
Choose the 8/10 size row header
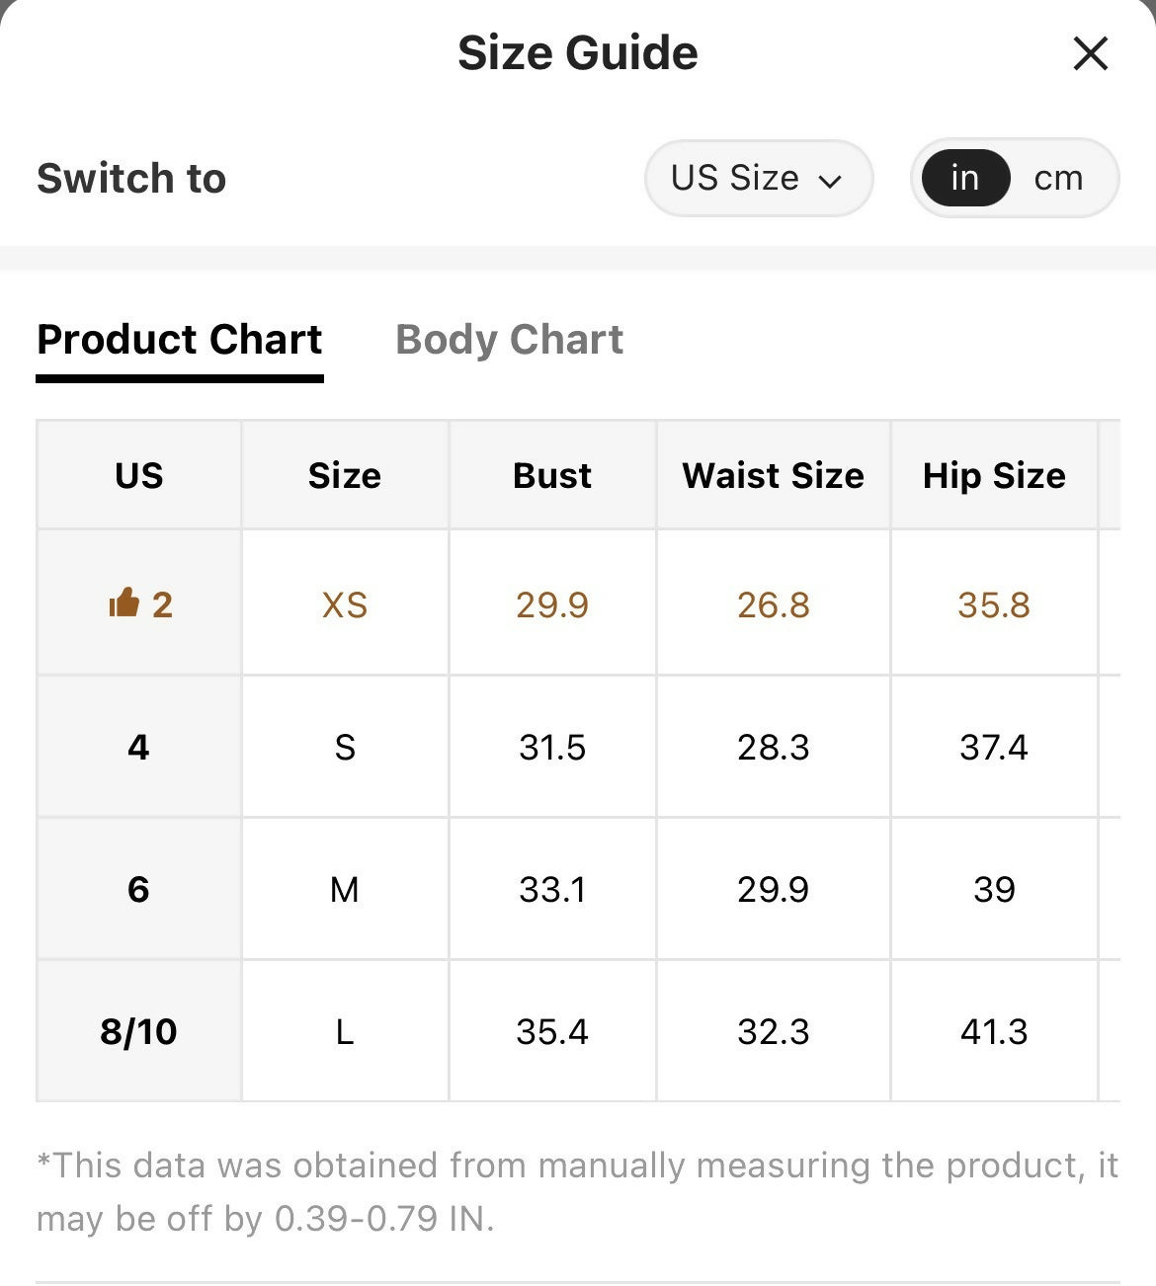click(x=138, y=1031)
